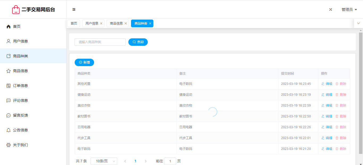Edit the 电子数码 row
Viewport: 363px width, 165px height.
pyautogui.click(x=327, y=149)
